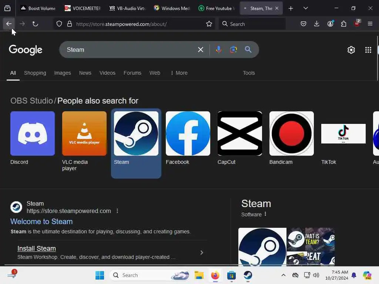
Task: Click the red extension icon with badge 2
Action: click(x=357, y=23)
